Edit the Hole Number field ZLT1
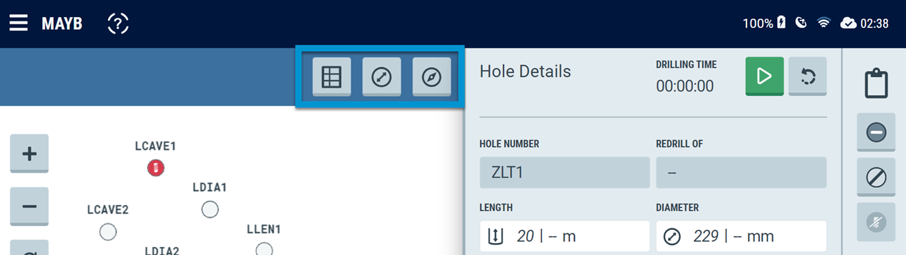Image resolution: width=906 pixels, height=255 pixels. pyautogui.click(x=565, y=173)
